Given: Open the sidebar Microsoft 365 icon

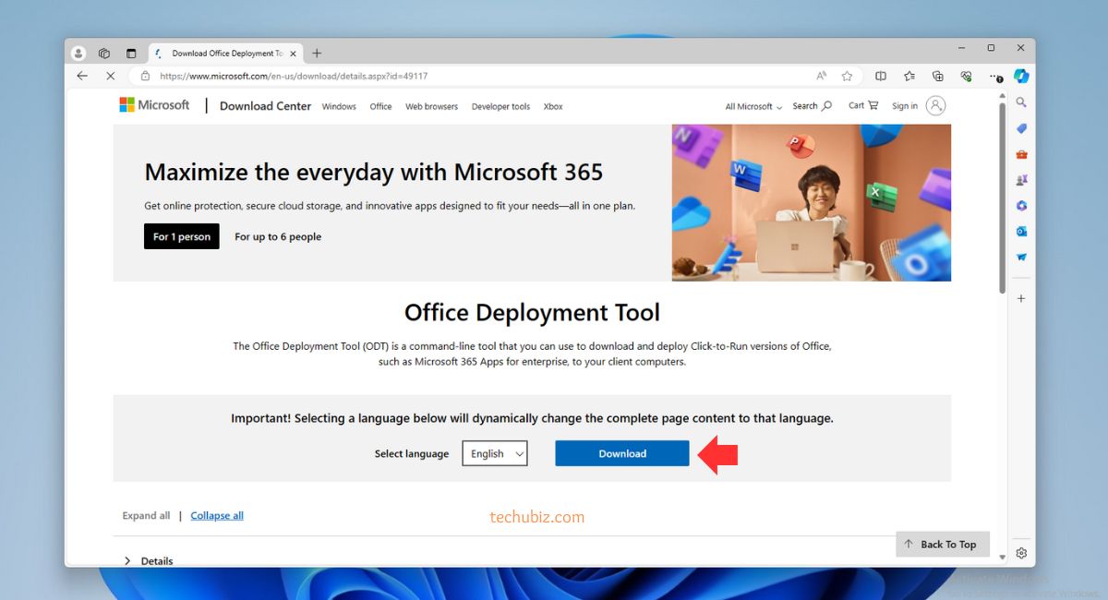Looking at the screenshot, I should click(x=1021, y=206).
